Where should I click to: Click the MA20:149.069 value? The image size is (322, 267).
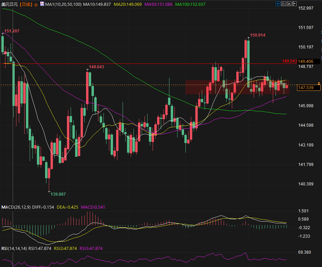(128, 4)
